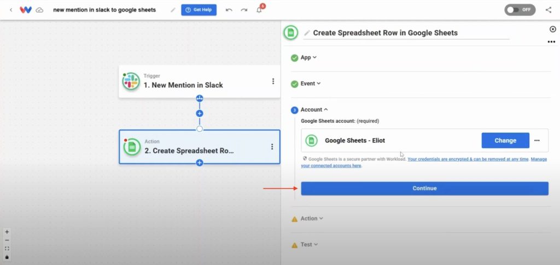Expand the Action section
This screenshot has width=560, height=265.
pos(312,218)
